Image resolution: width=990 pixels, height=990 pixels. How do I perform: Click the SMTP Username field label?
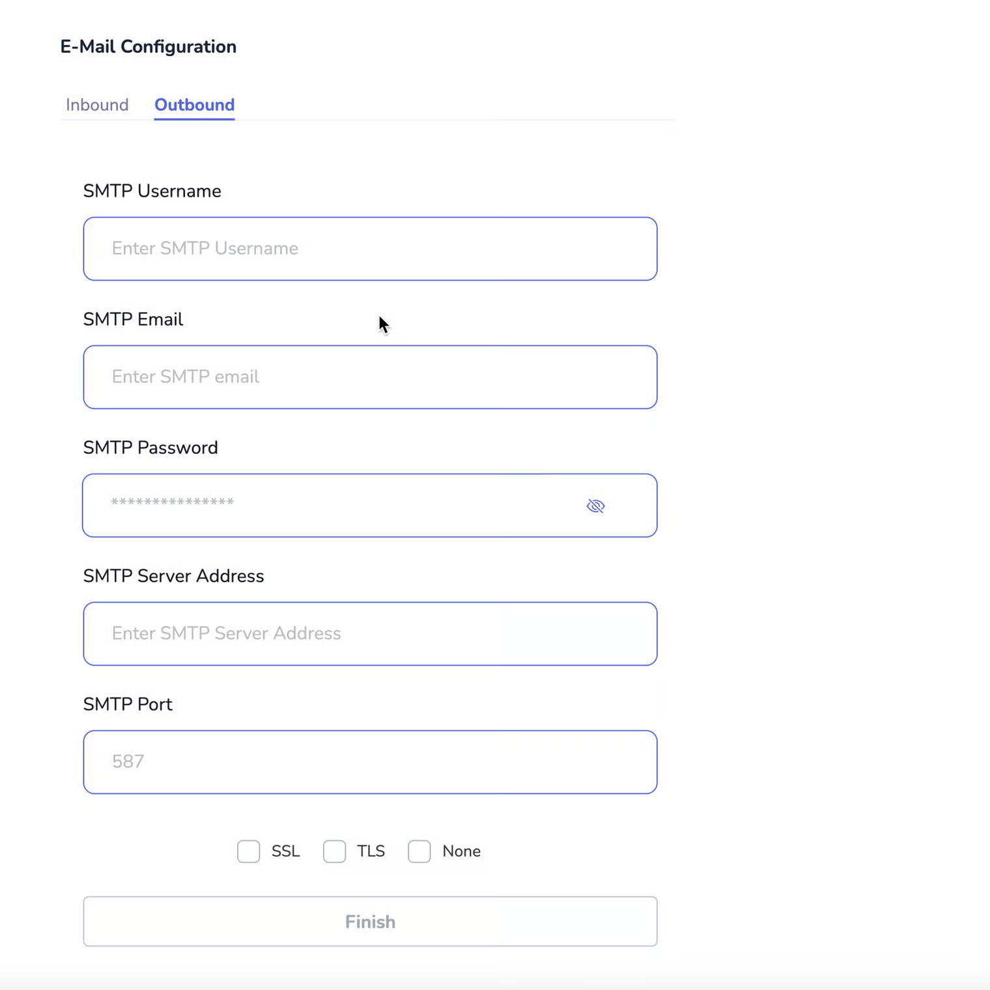click(x=152, y=191)
